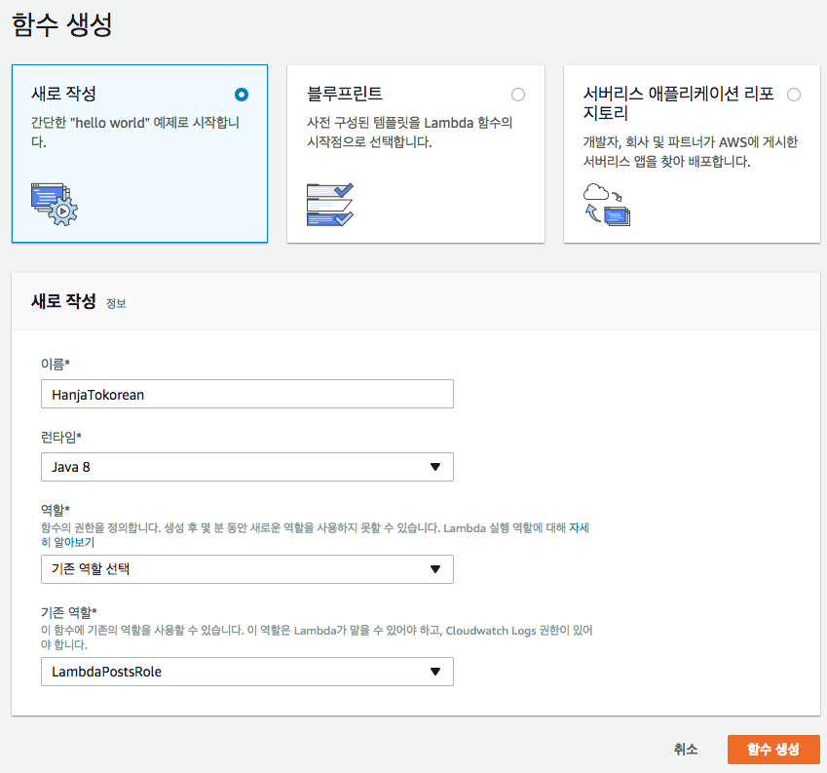The width and height of the screenshot is (827, 773).
Task: Click the 이름 field containing HanjaTokorean
Action: (247, 394)
